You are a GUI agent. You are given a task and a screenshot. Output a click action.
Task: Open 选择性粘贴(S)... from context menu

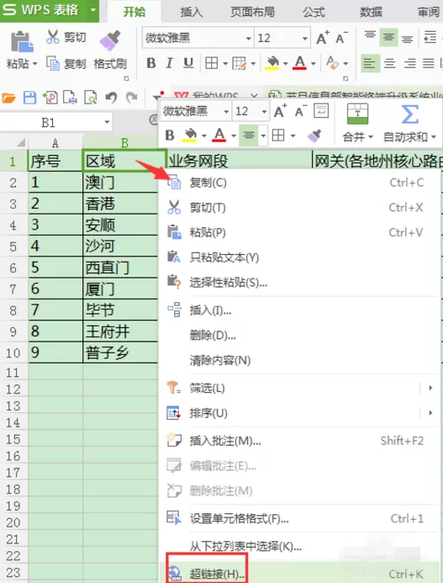[299, 283]
